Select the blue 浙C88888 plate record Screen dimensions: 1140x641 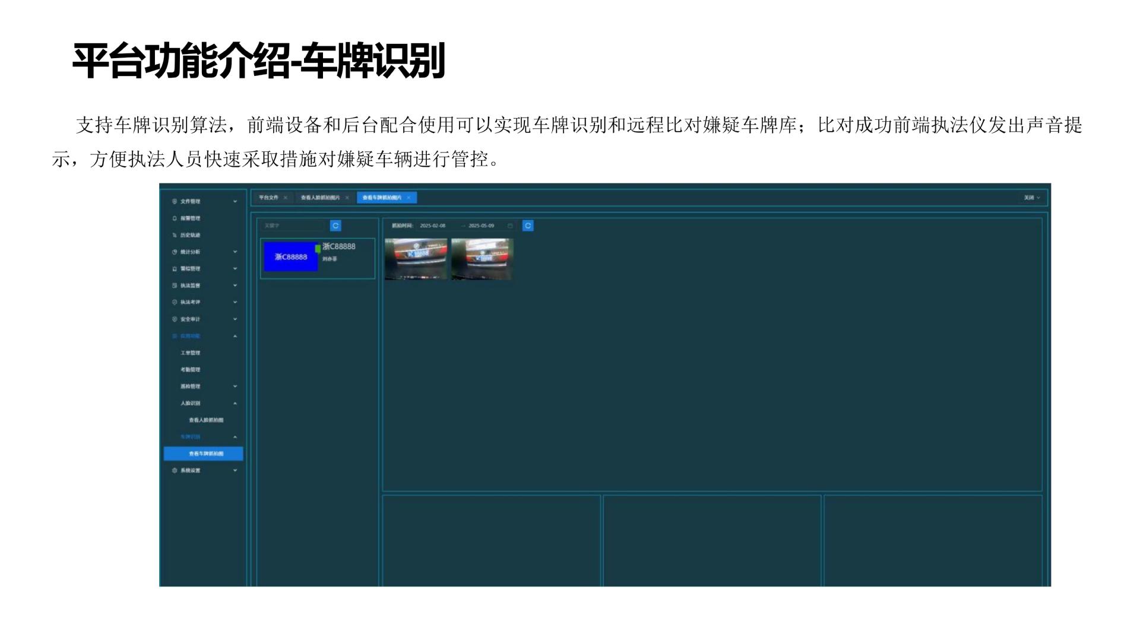click(x=291, y=256)
